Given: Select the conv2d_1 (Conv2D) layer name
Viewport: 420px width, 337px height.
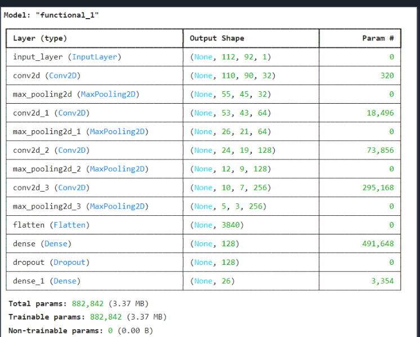Looking at the screenshot, I should pos(51,113).
